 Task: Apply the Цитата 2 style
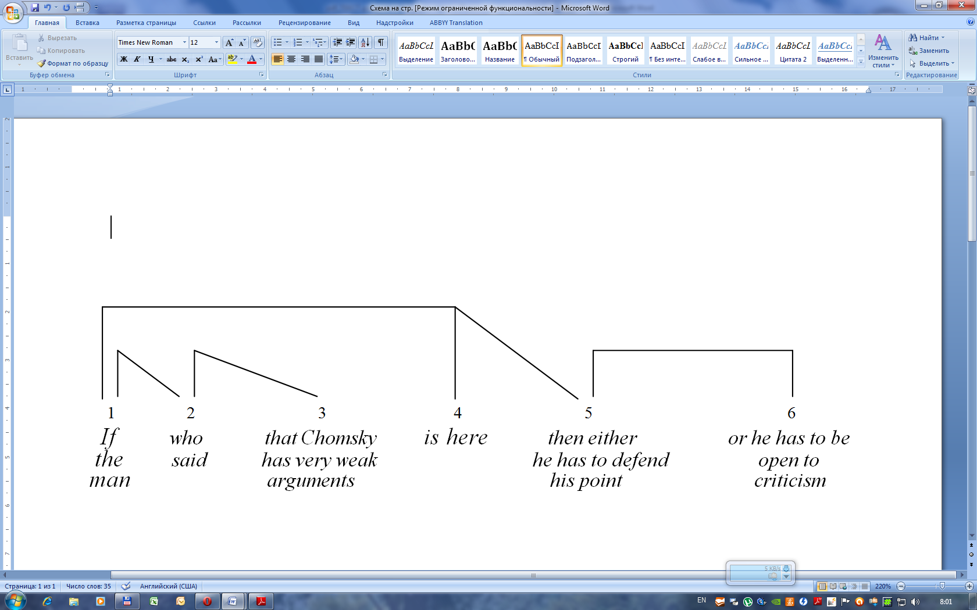coord(793,51)
